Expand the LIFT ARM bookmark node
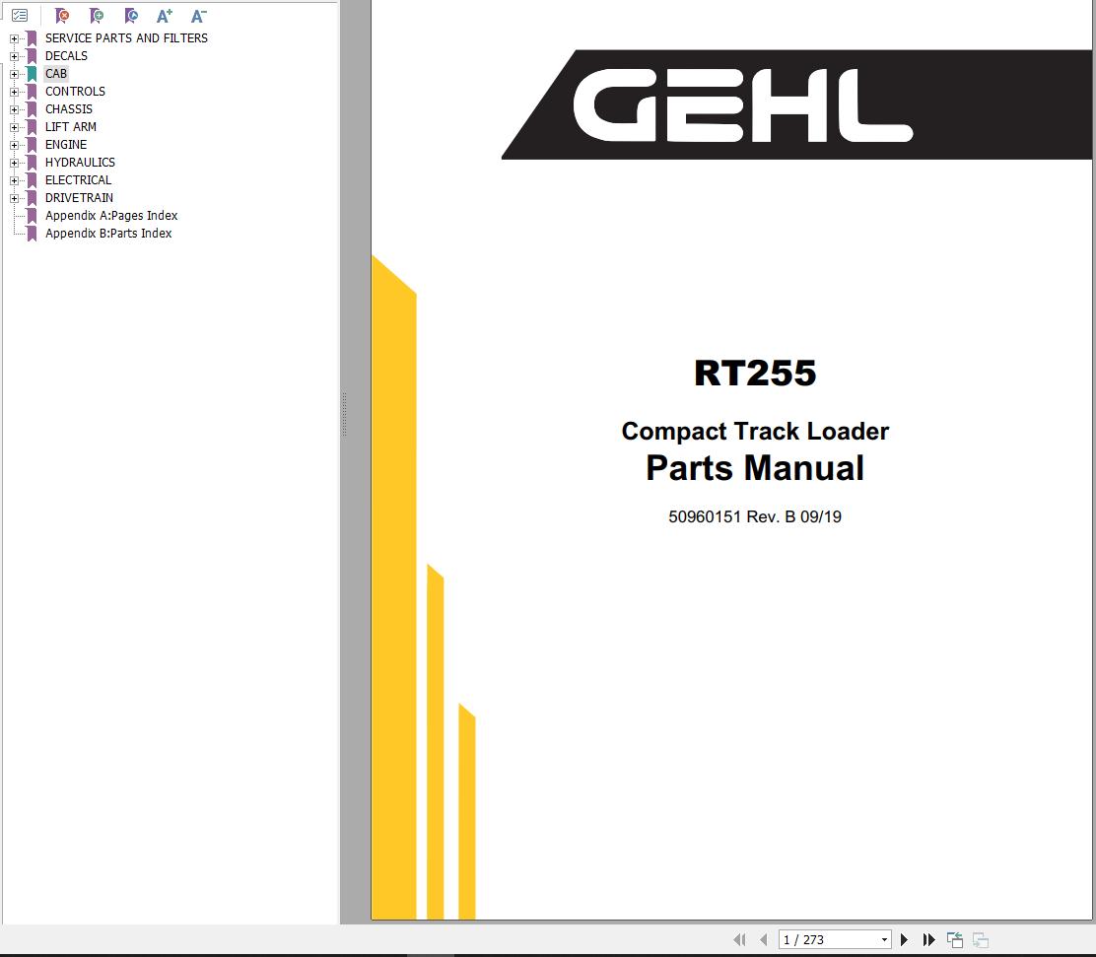The image size is (1096, 957). tap(14, 127)
